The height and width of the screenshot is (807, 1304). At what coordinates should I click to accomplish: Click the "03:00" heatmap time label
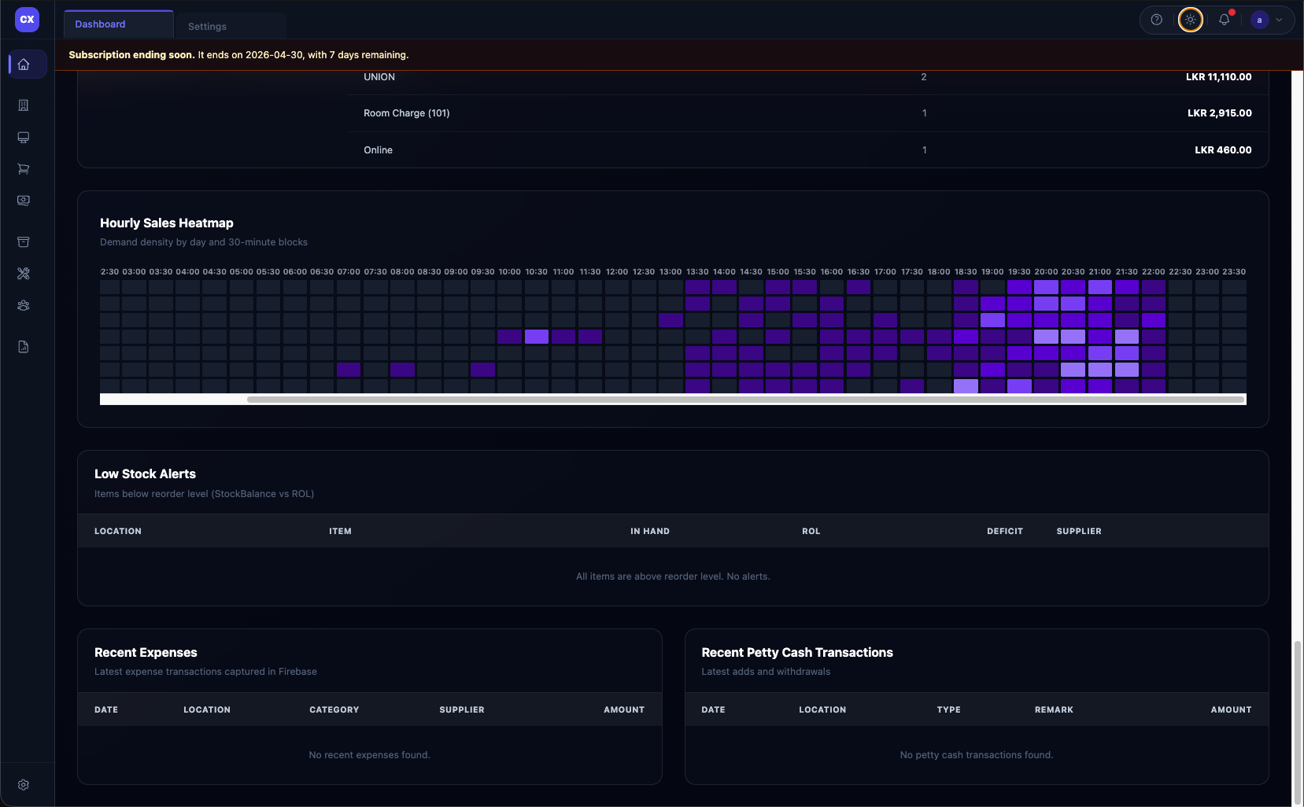[x=134, y=272]
